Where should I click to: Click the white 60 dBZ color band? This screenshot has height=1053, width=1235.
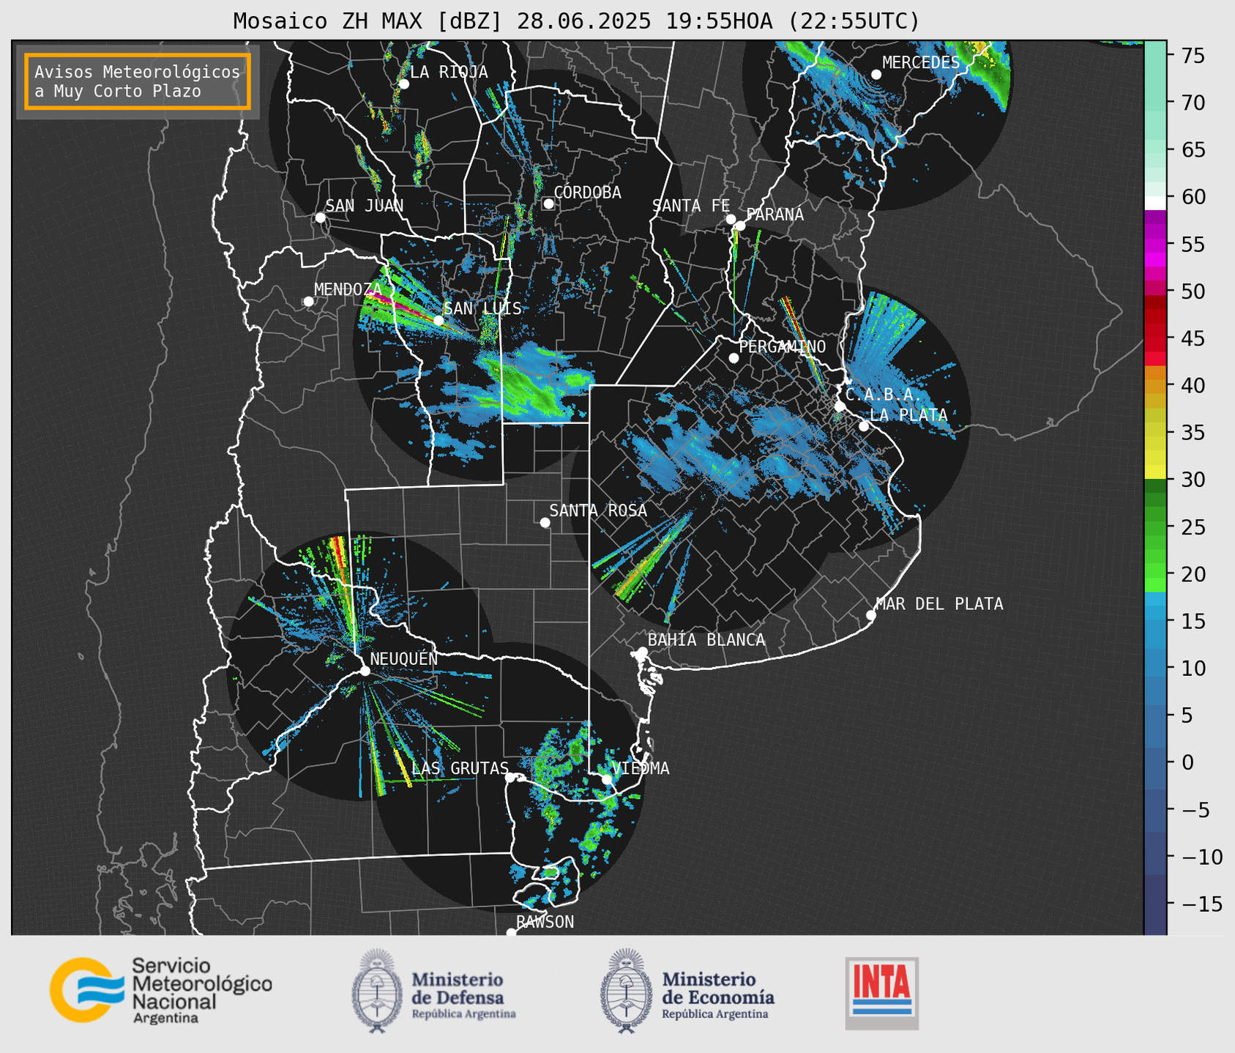click(x=1155, y=203)
